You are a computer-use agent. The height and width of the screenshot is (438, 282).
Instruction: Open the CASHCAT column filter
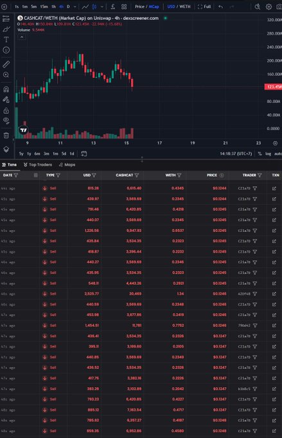pos(137,175)
